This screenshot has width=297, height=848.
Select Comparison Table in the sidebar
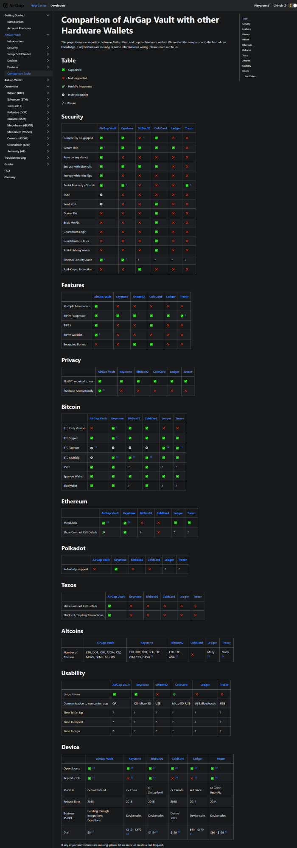[28, 74]
